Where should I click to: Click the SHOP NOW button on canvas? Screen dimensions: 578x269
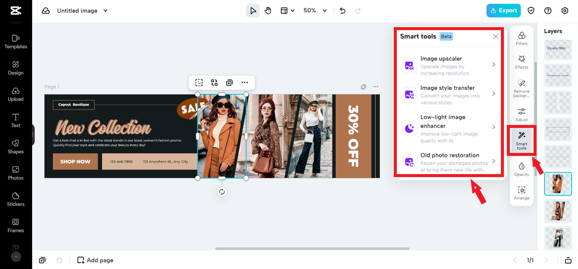click(x=75, y=161)
